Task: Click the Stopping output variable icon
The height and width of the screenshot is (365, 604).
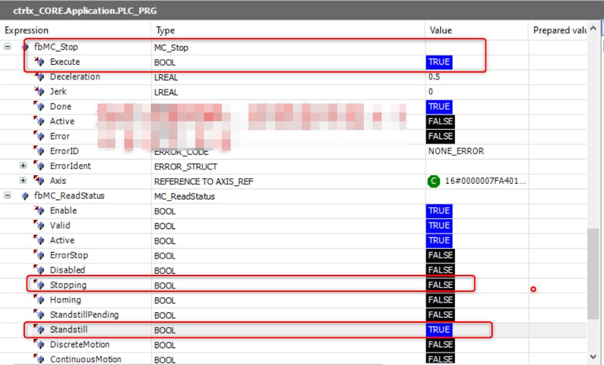Action: point(40,285)
